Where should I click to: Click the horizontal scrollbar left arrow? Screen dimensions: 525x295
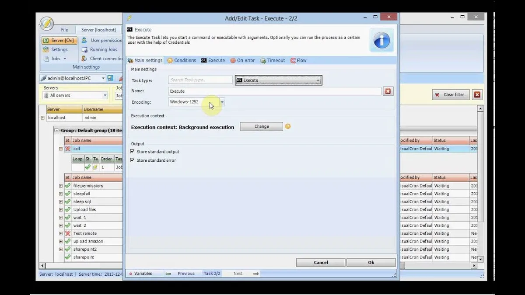click(42, 265)
